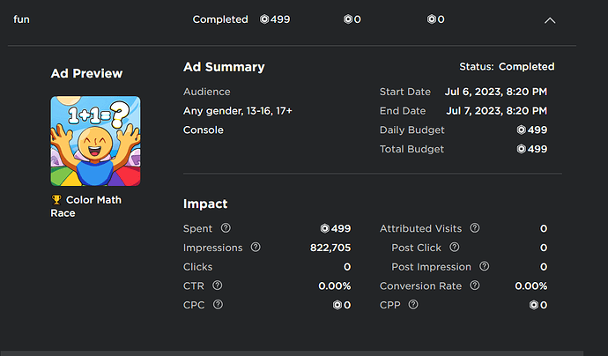The width and height of the screenshot is (608, 356).
Task: Select the fun campaign name
Action: [x=21, y=19]
